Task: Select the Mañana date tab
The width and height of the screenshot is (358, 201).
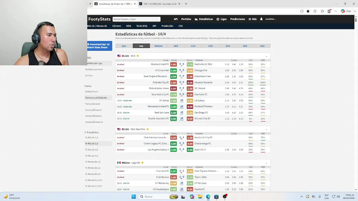Action: click(x=159, y=46)
